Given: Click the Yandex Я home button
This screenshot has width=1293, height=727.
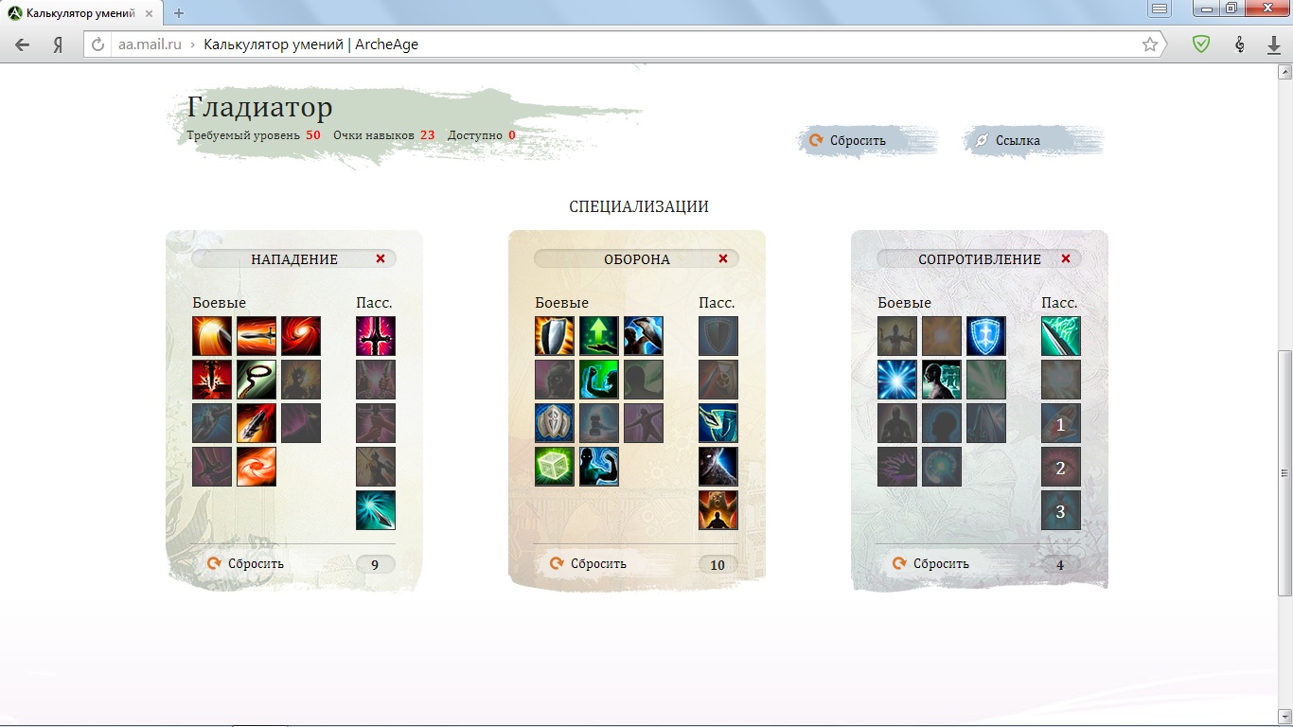Looking at the screenshot, I should click(x=58, y=44).
